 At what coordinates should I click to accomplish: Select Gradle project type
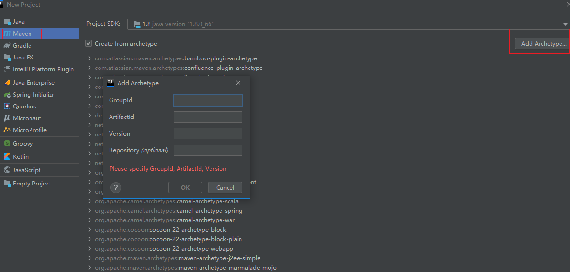[39, 45]
